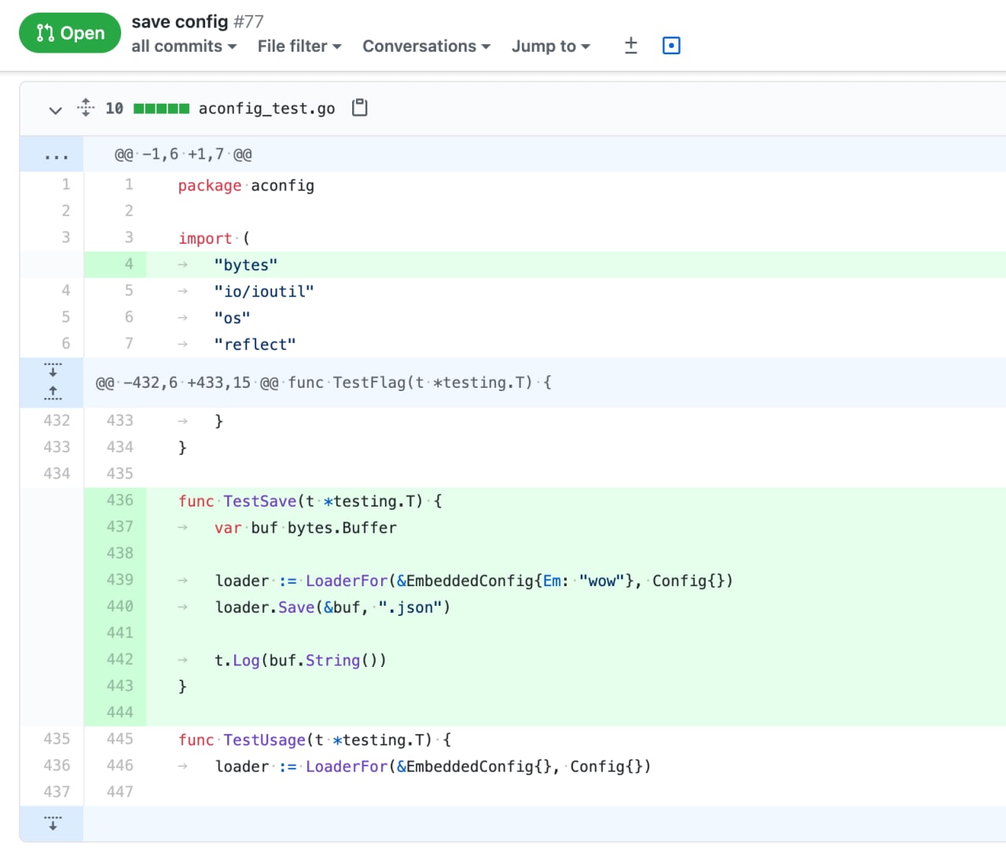The width and height of the screenshot is (1006, 859).
Task: Click the aconfig_test.go file name link
Action: tap(266, 109)
